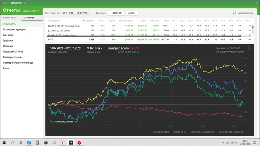Toggle Выиграл без шоудауна legend series
260x146 pixels.
pos(230,132)
